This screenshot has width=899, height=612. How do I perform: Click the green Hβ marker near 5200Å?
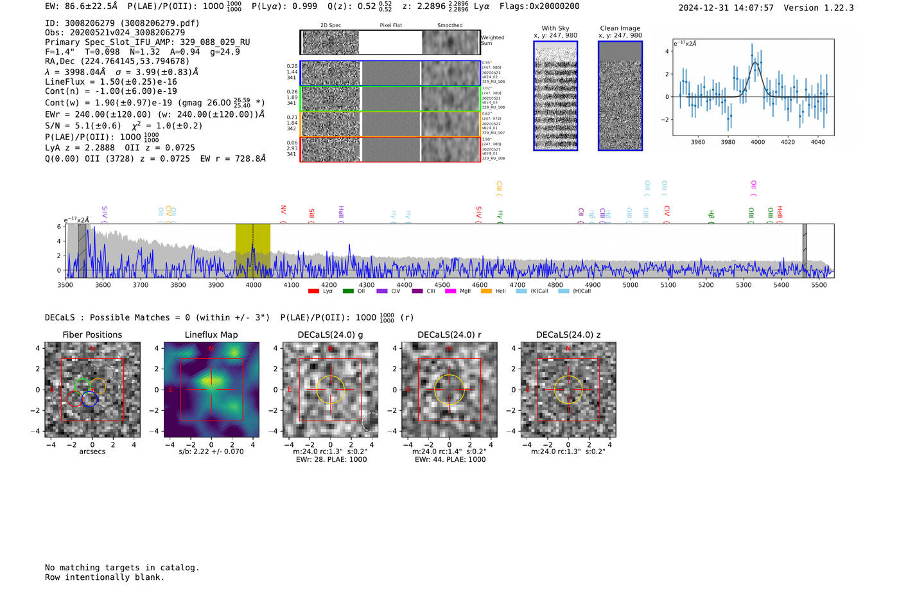[711, 216]
